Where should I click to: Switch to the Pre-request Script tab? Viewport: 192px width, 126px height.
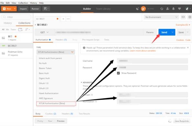point(91,40)
